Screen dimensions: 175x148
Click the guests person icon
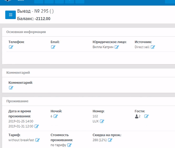[x=136, y=116]
